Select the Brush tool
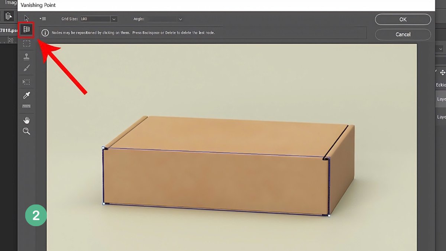The image size is (446, 251). pyautogui.click(x=26, y=68)
